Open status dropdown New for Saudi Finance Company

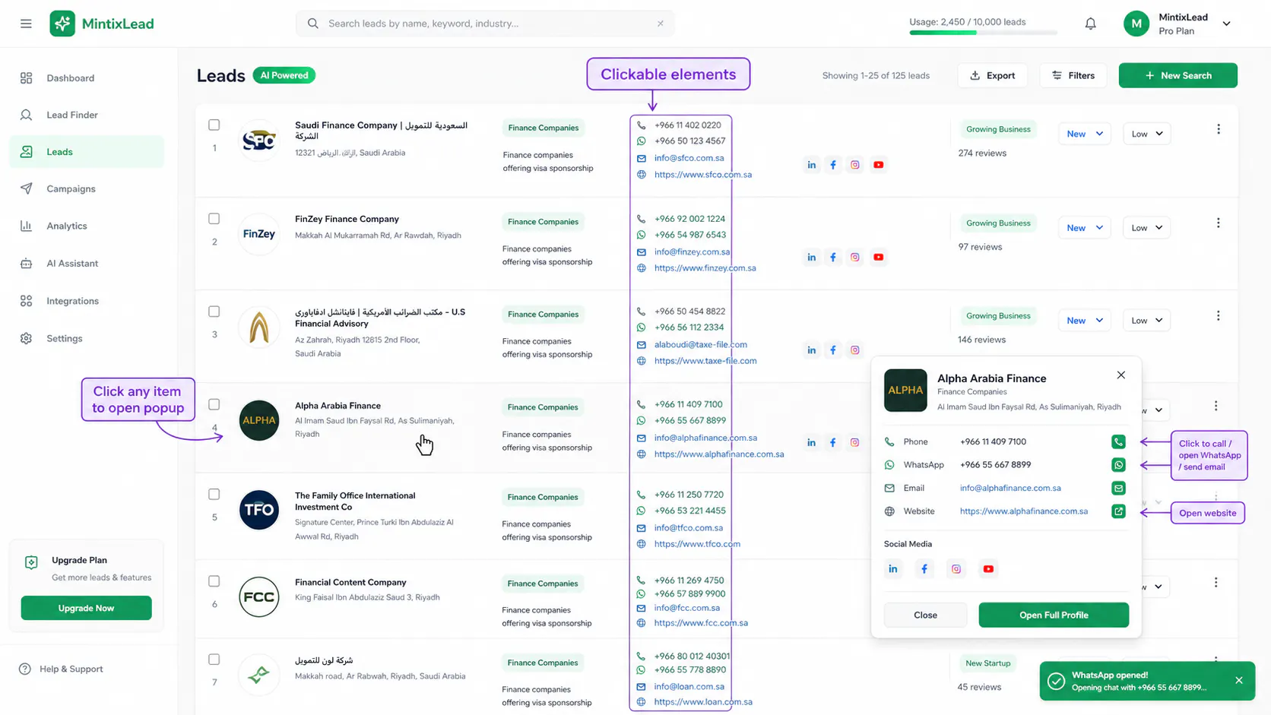[1085, 134]
